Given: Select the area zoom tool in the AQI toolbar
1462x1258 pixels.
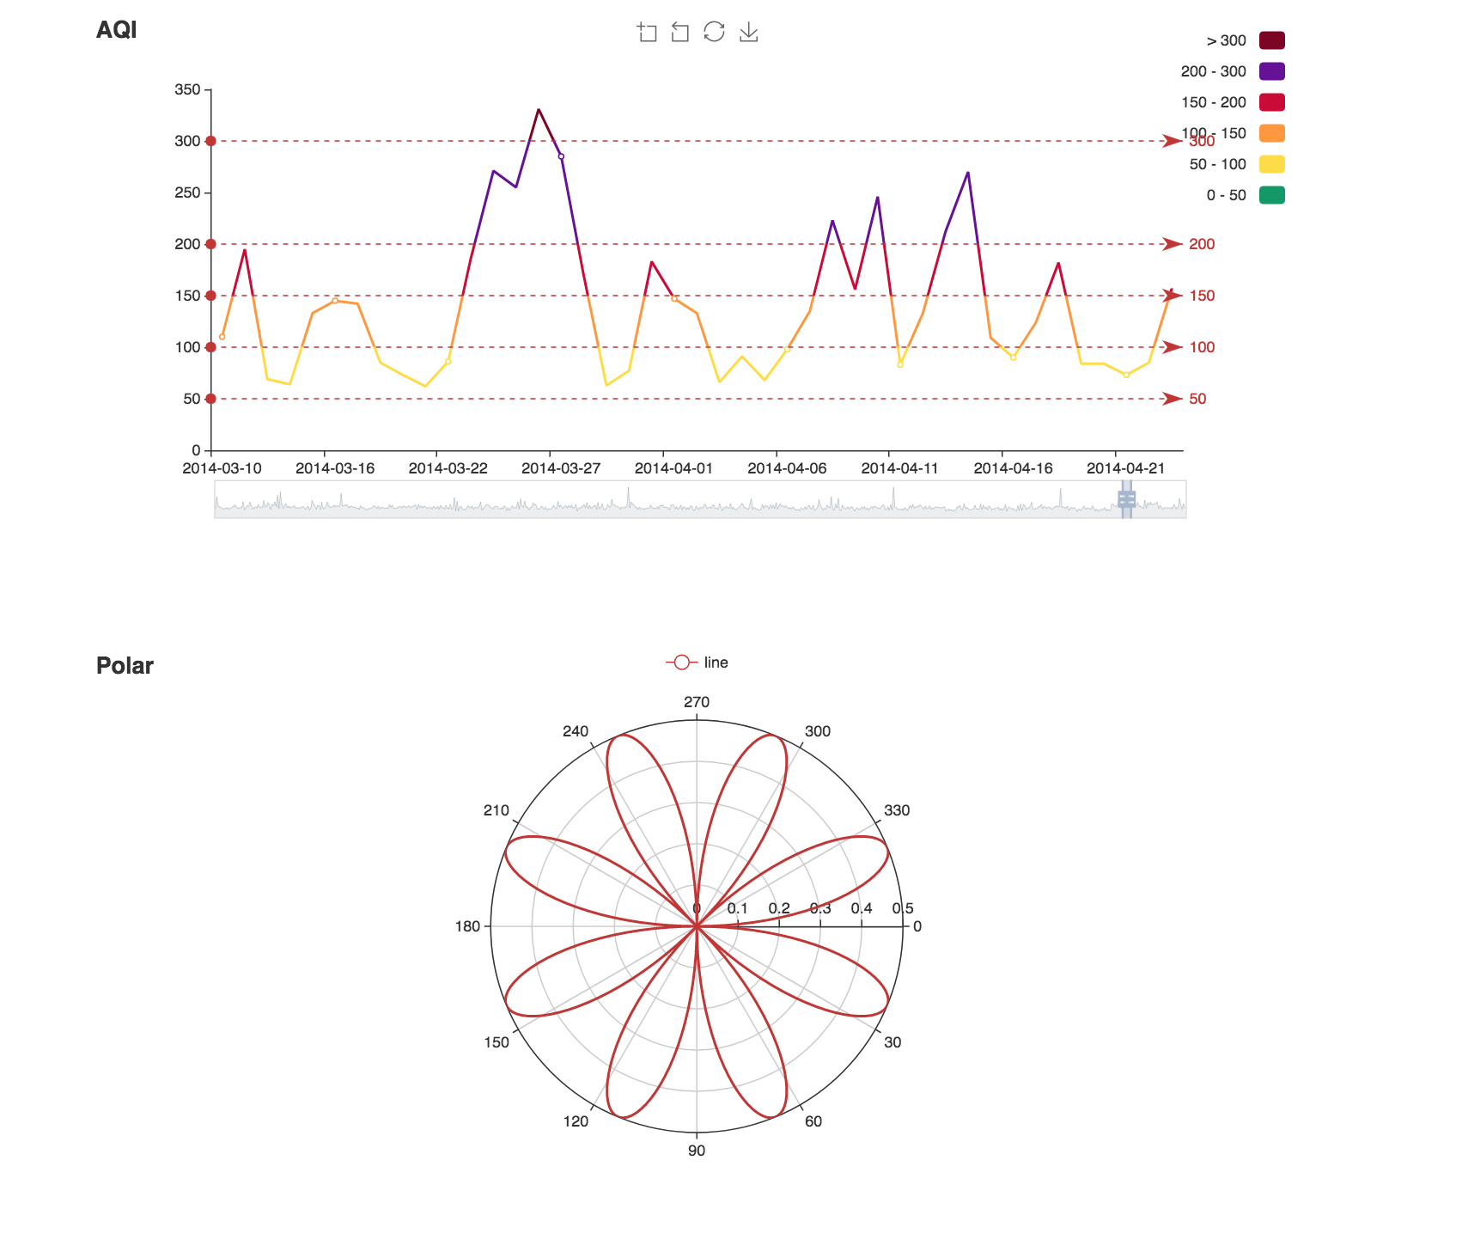Looking at the screenshot, I should (647, 33).
